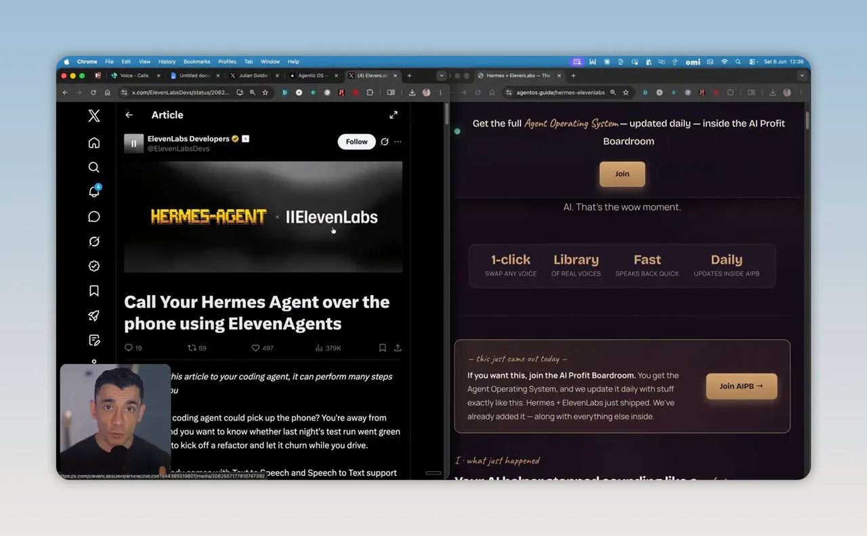Click the Grok icon next to Follow
The height and width of the screenshot is (536, 867).
coord(385,141)
